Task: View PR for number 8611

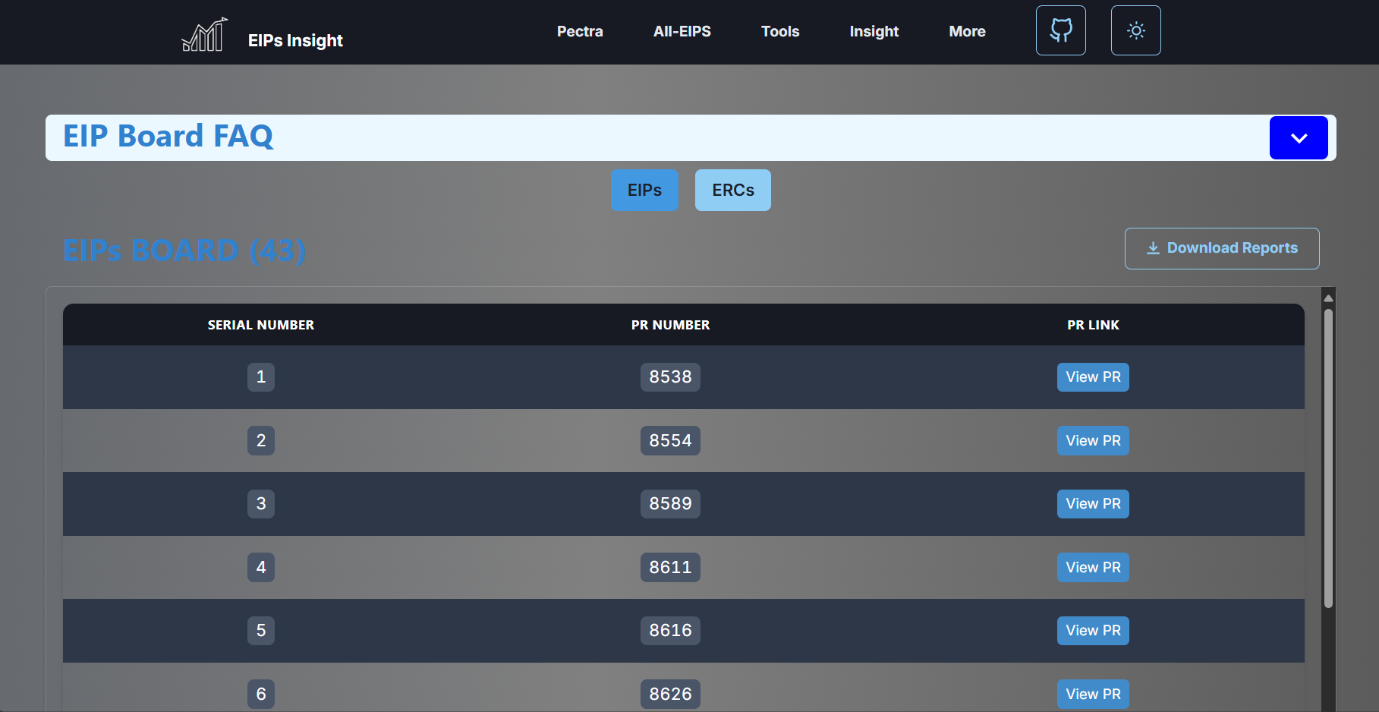Action: tap(1092, 567)
